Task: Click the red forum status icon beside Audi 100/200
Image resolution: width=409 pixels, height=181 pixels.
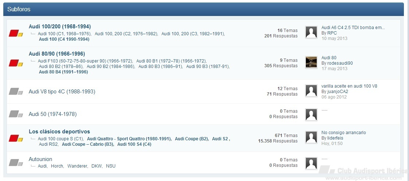Action: (x=16, y=33)
